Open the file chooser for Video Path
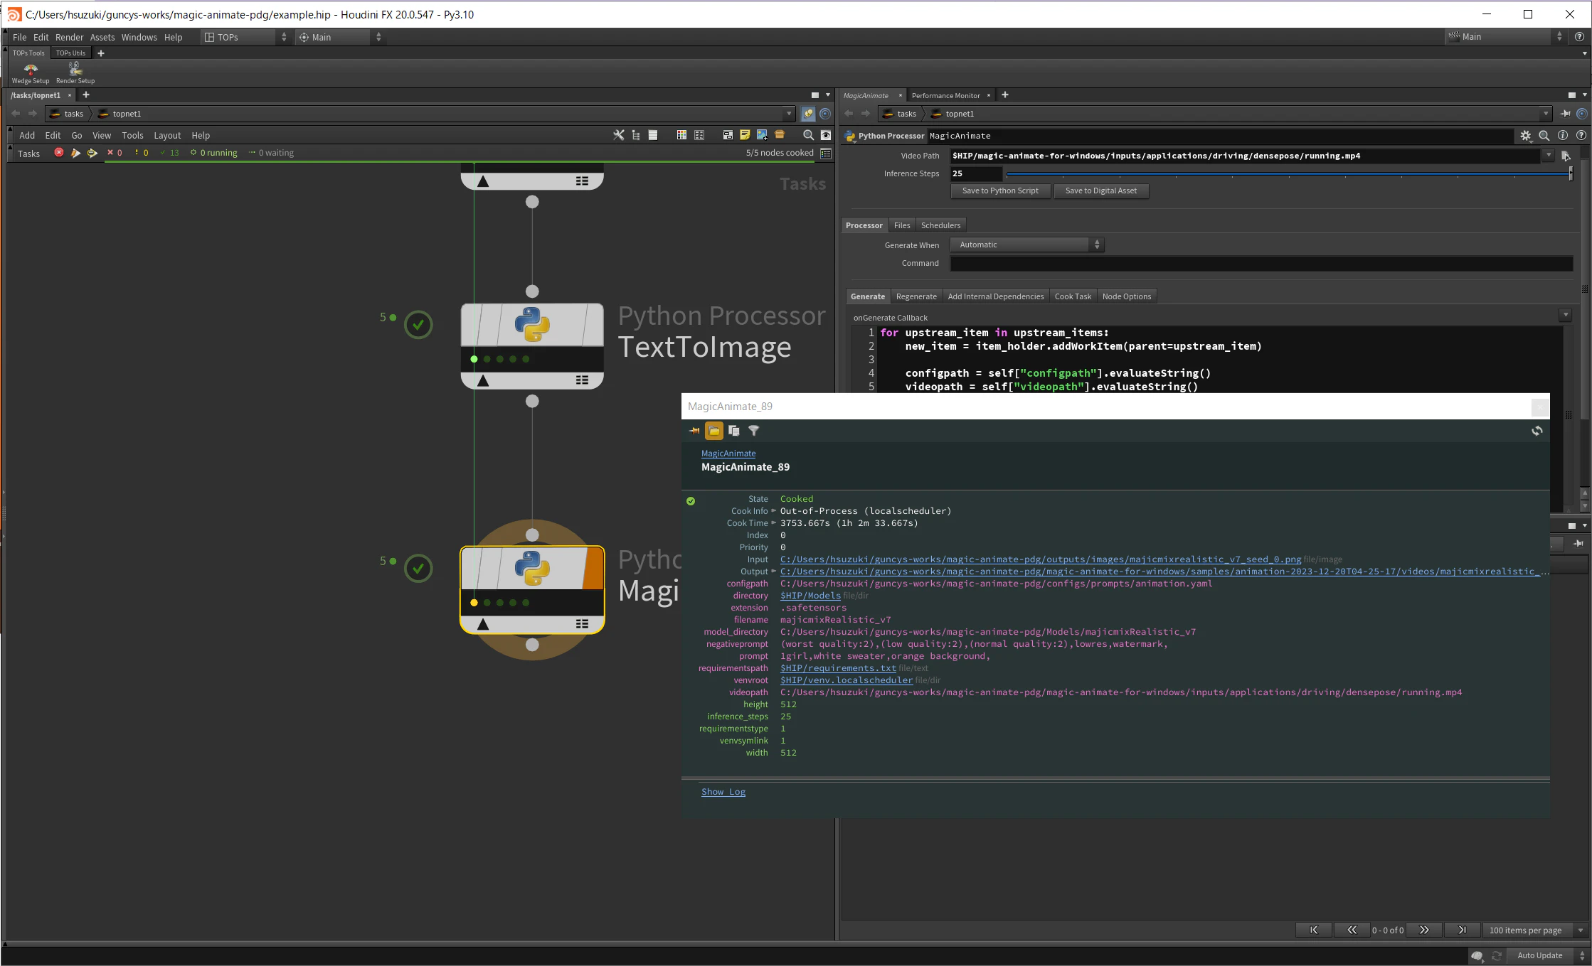This screenshot has height=966, width=1592. [1566, 156]
